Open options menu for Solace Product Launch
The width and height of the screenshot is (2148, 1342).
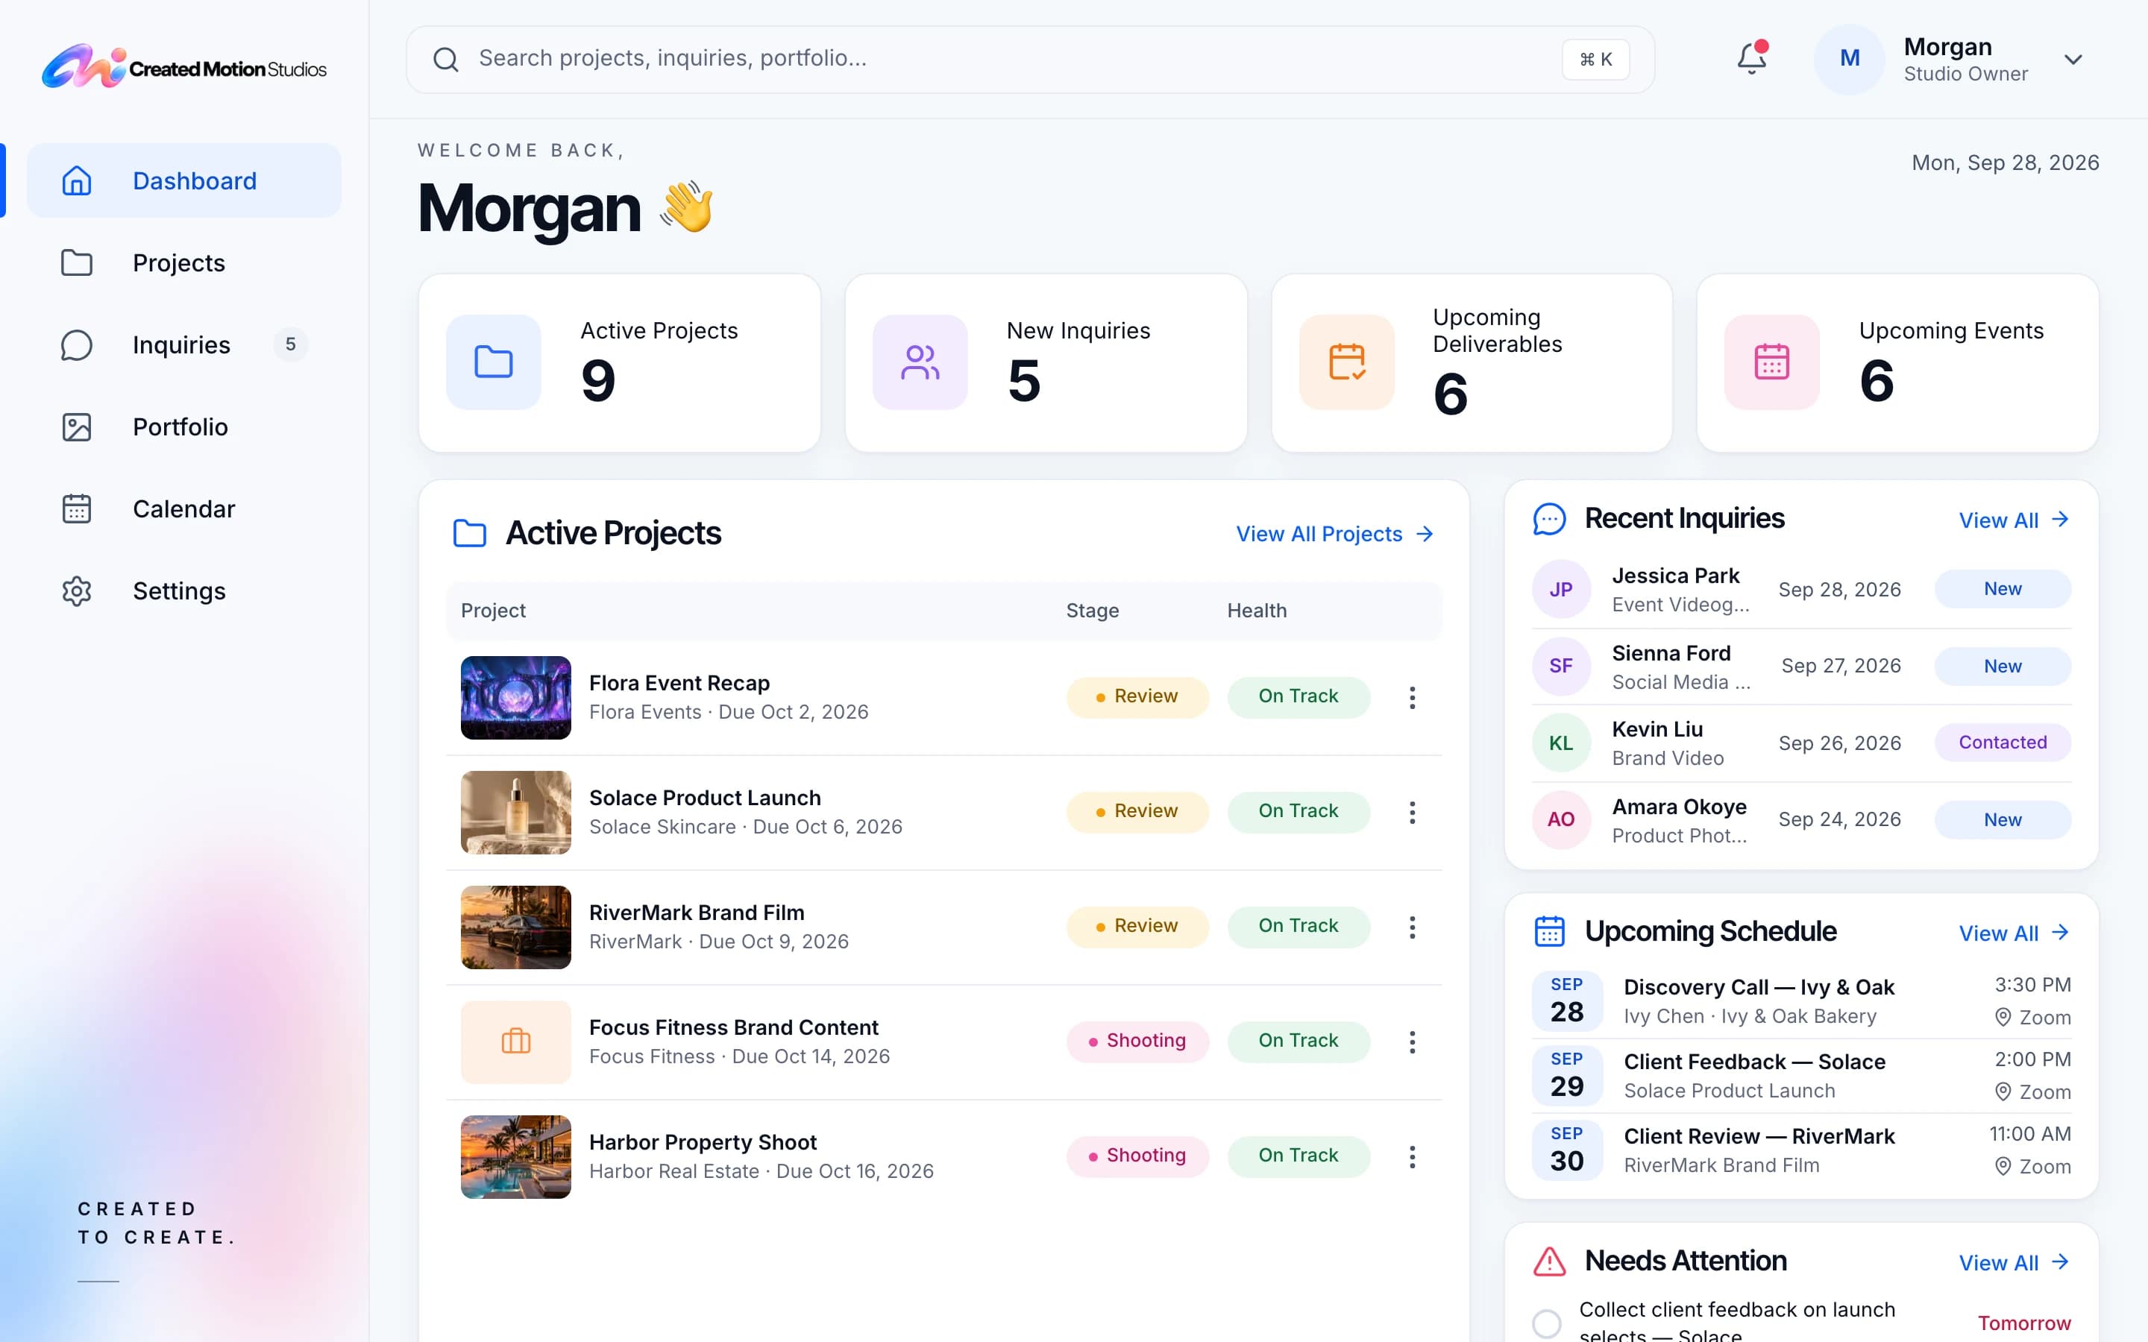point(1412,812)
